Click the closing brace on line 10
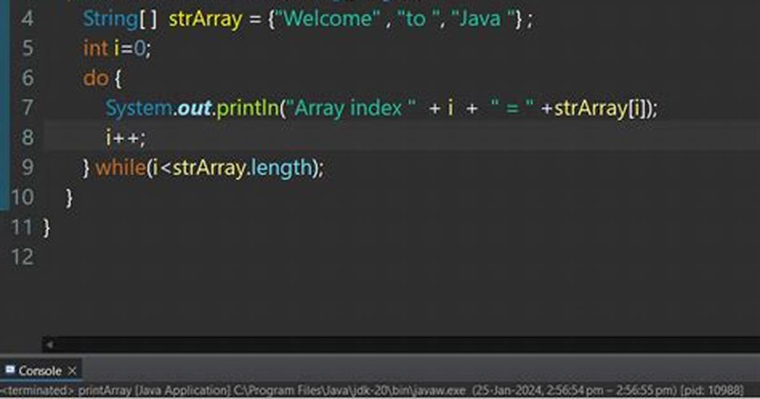Viewport: 760px width, 399px height. click(x=69, y=198)
